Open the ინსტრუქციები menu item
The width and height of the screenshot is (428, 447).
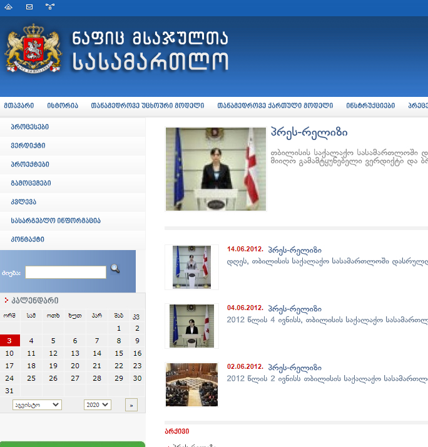pos(370,106)
